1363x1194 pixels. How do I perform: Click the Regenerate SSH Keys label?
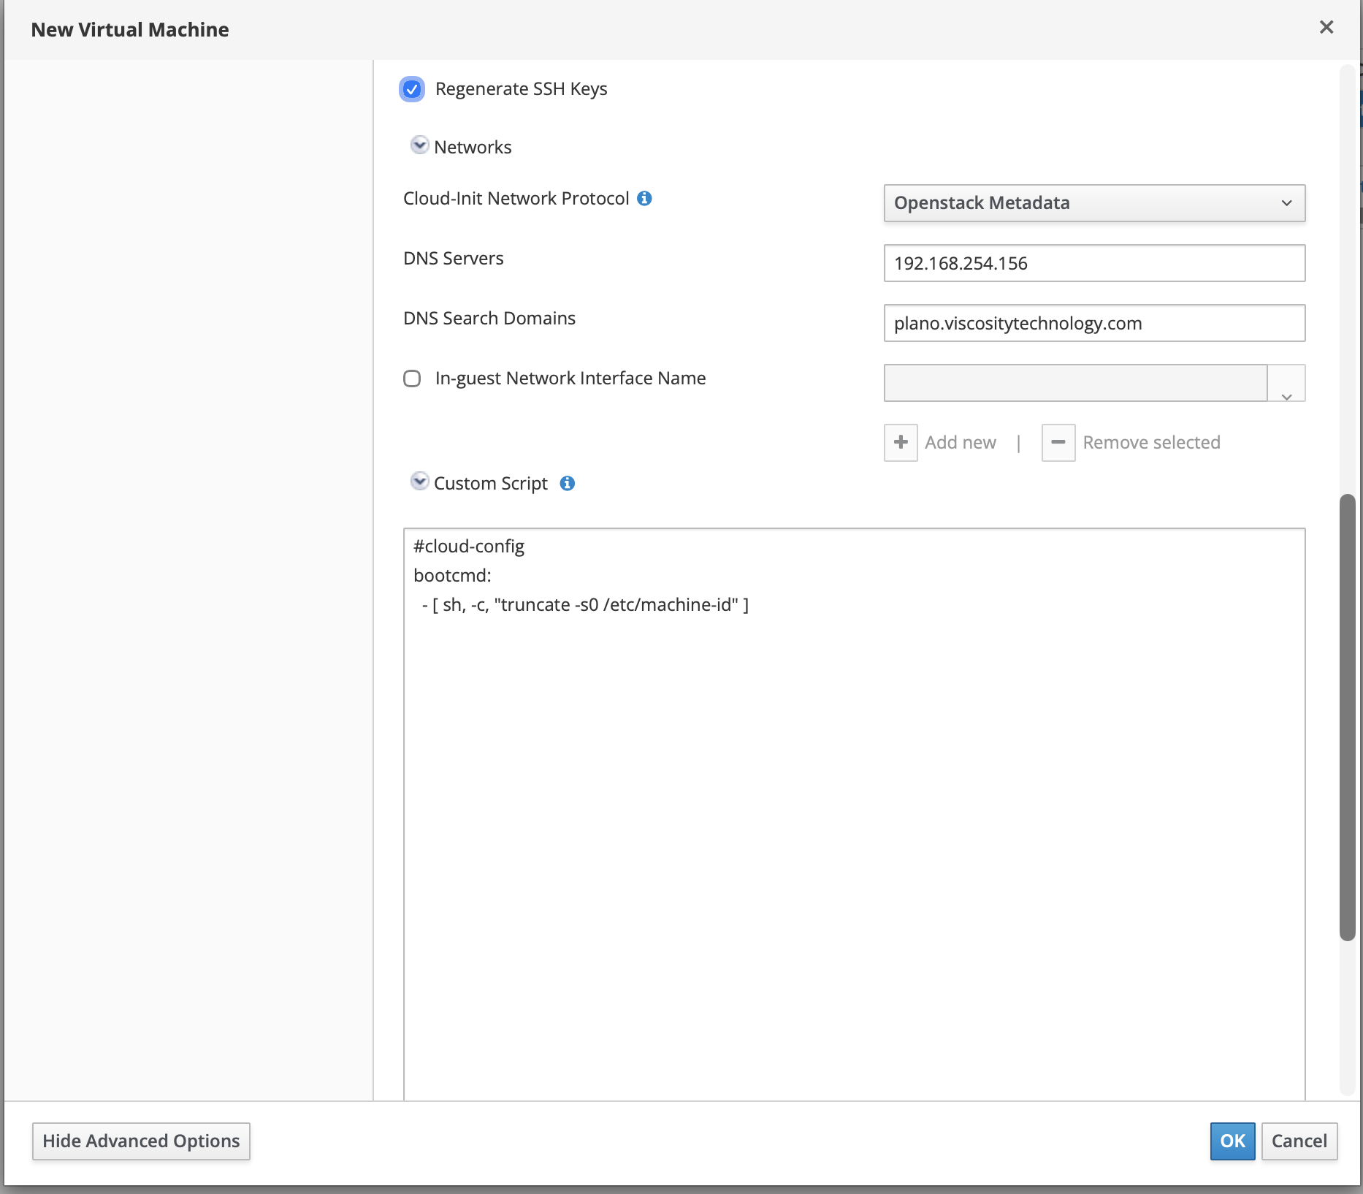point(521,89)
